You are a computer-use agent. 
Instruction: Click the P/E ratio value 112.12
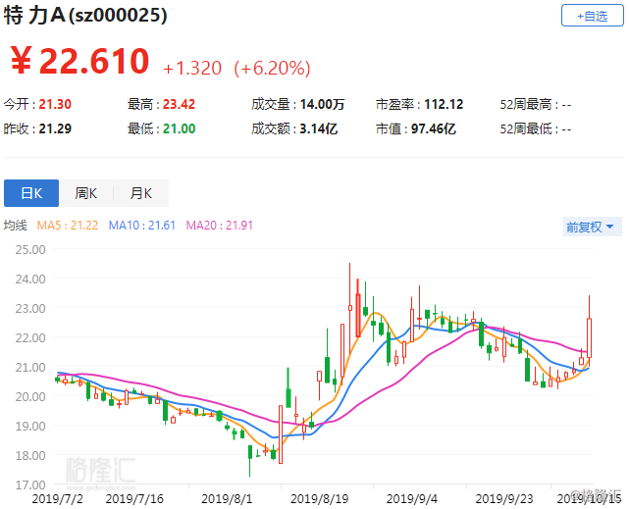[x=444, y=104]
